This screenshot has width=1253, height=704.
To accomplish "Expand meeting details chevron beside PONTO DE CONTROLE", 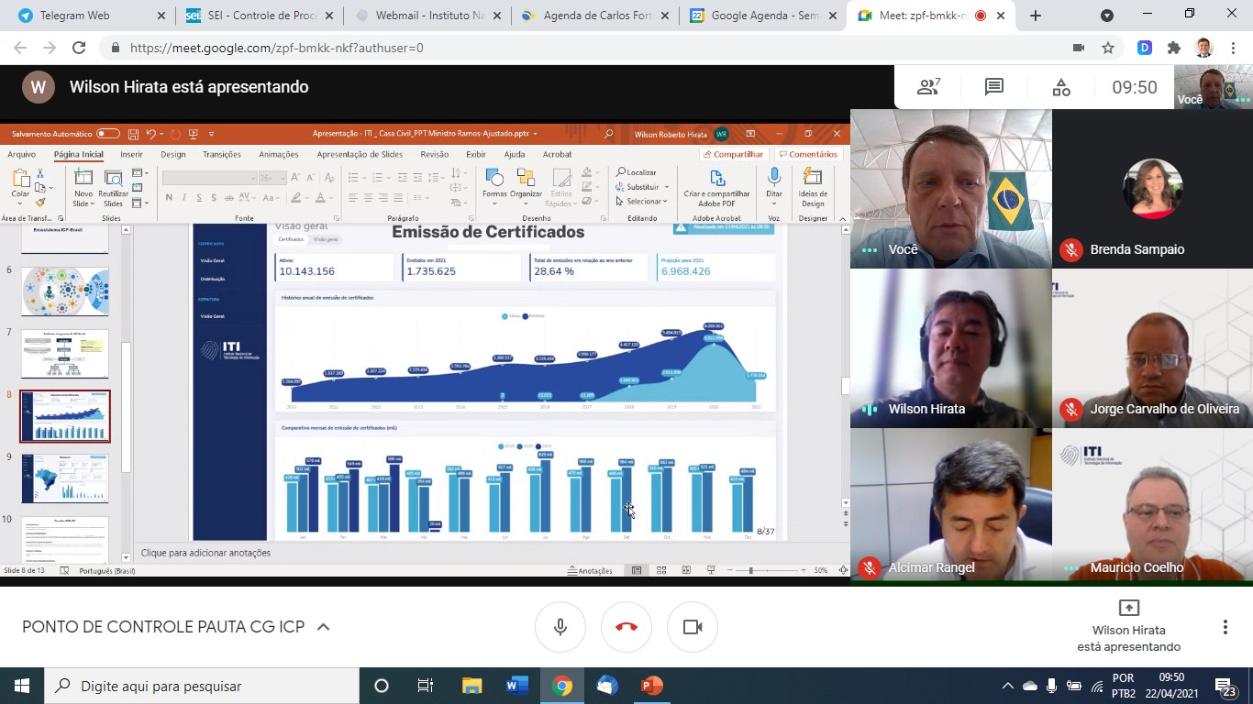I will point(323,627).
